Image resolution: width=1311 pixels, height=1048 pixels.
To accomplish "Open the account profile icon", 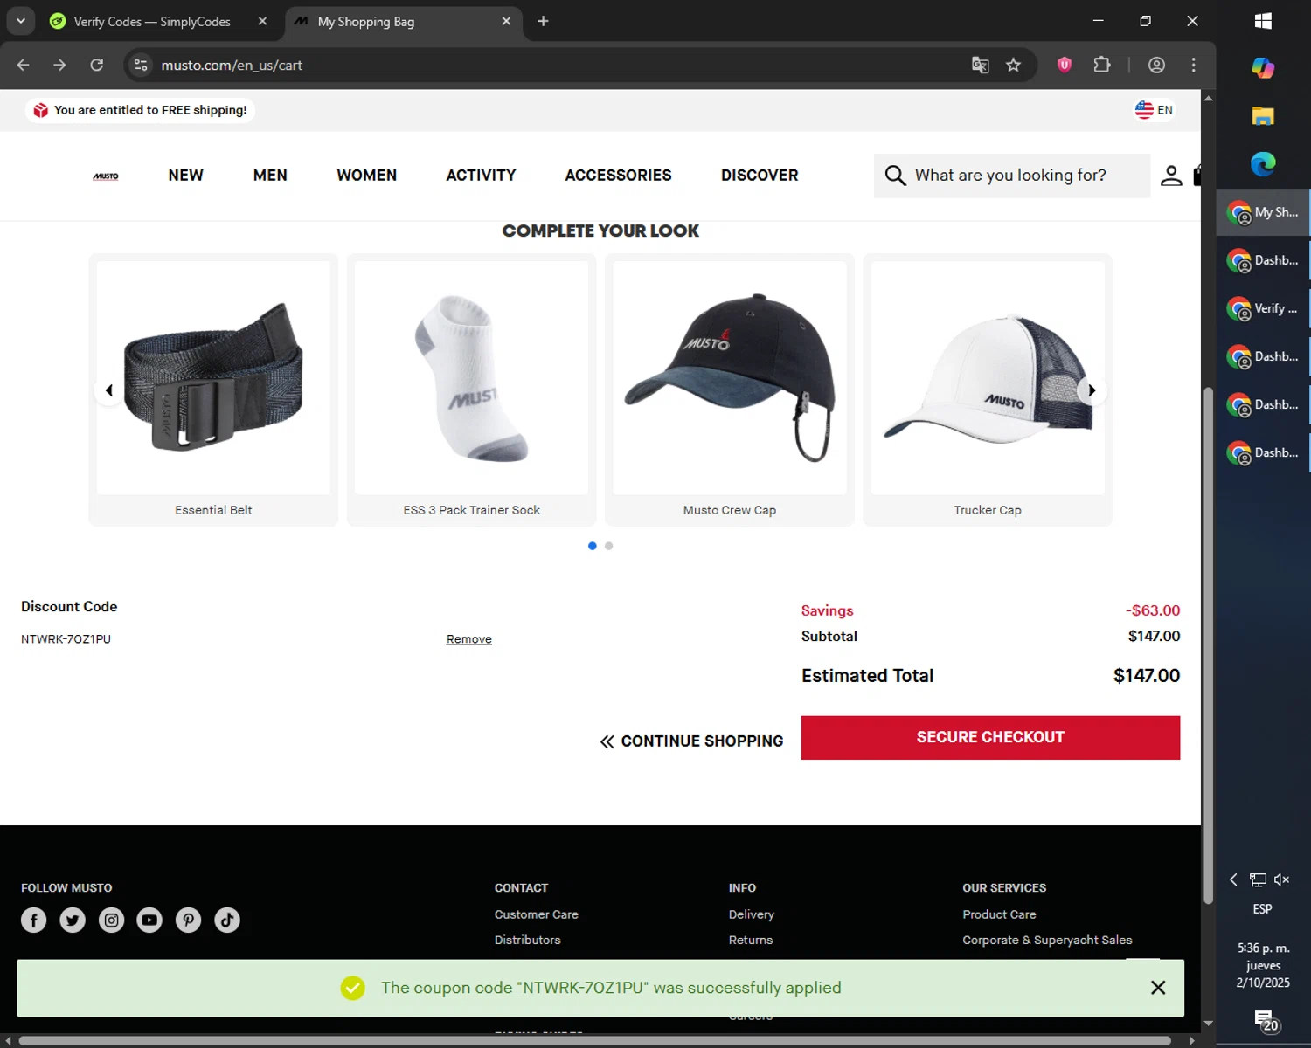I will [1171, 176].
